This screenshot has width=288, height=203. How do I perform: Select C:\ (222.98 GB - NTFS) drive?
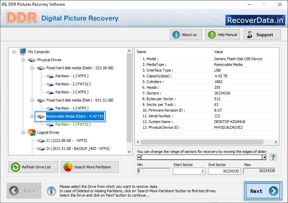click(67, 141)
